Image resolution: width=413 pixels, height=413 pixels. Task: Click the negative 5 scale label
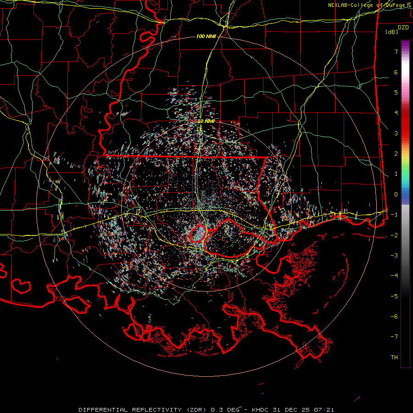394,296
